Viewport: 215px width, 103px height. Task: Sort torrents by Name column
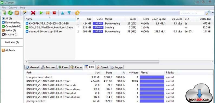[50, 19]
